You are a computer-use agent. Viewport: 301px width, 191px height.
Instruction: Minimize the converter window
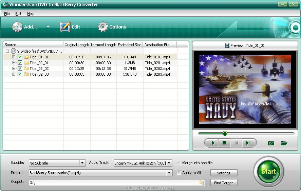[x=283, y=4]
